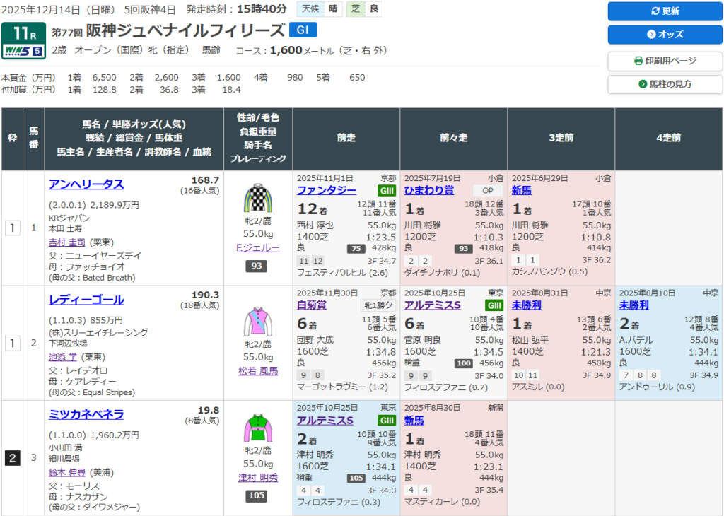Click アンヘリータス jockey silks icon

[x=258, y=198]
